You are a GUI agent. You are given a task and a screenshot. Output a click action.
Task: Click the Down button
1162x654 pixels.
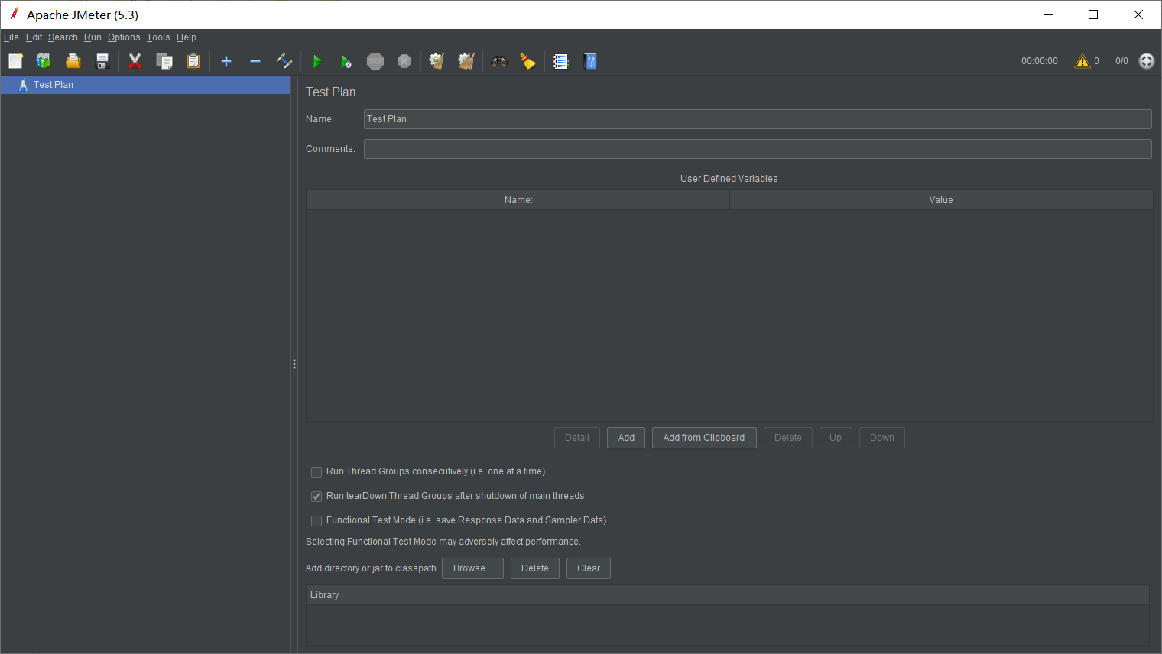pos(882,438)
